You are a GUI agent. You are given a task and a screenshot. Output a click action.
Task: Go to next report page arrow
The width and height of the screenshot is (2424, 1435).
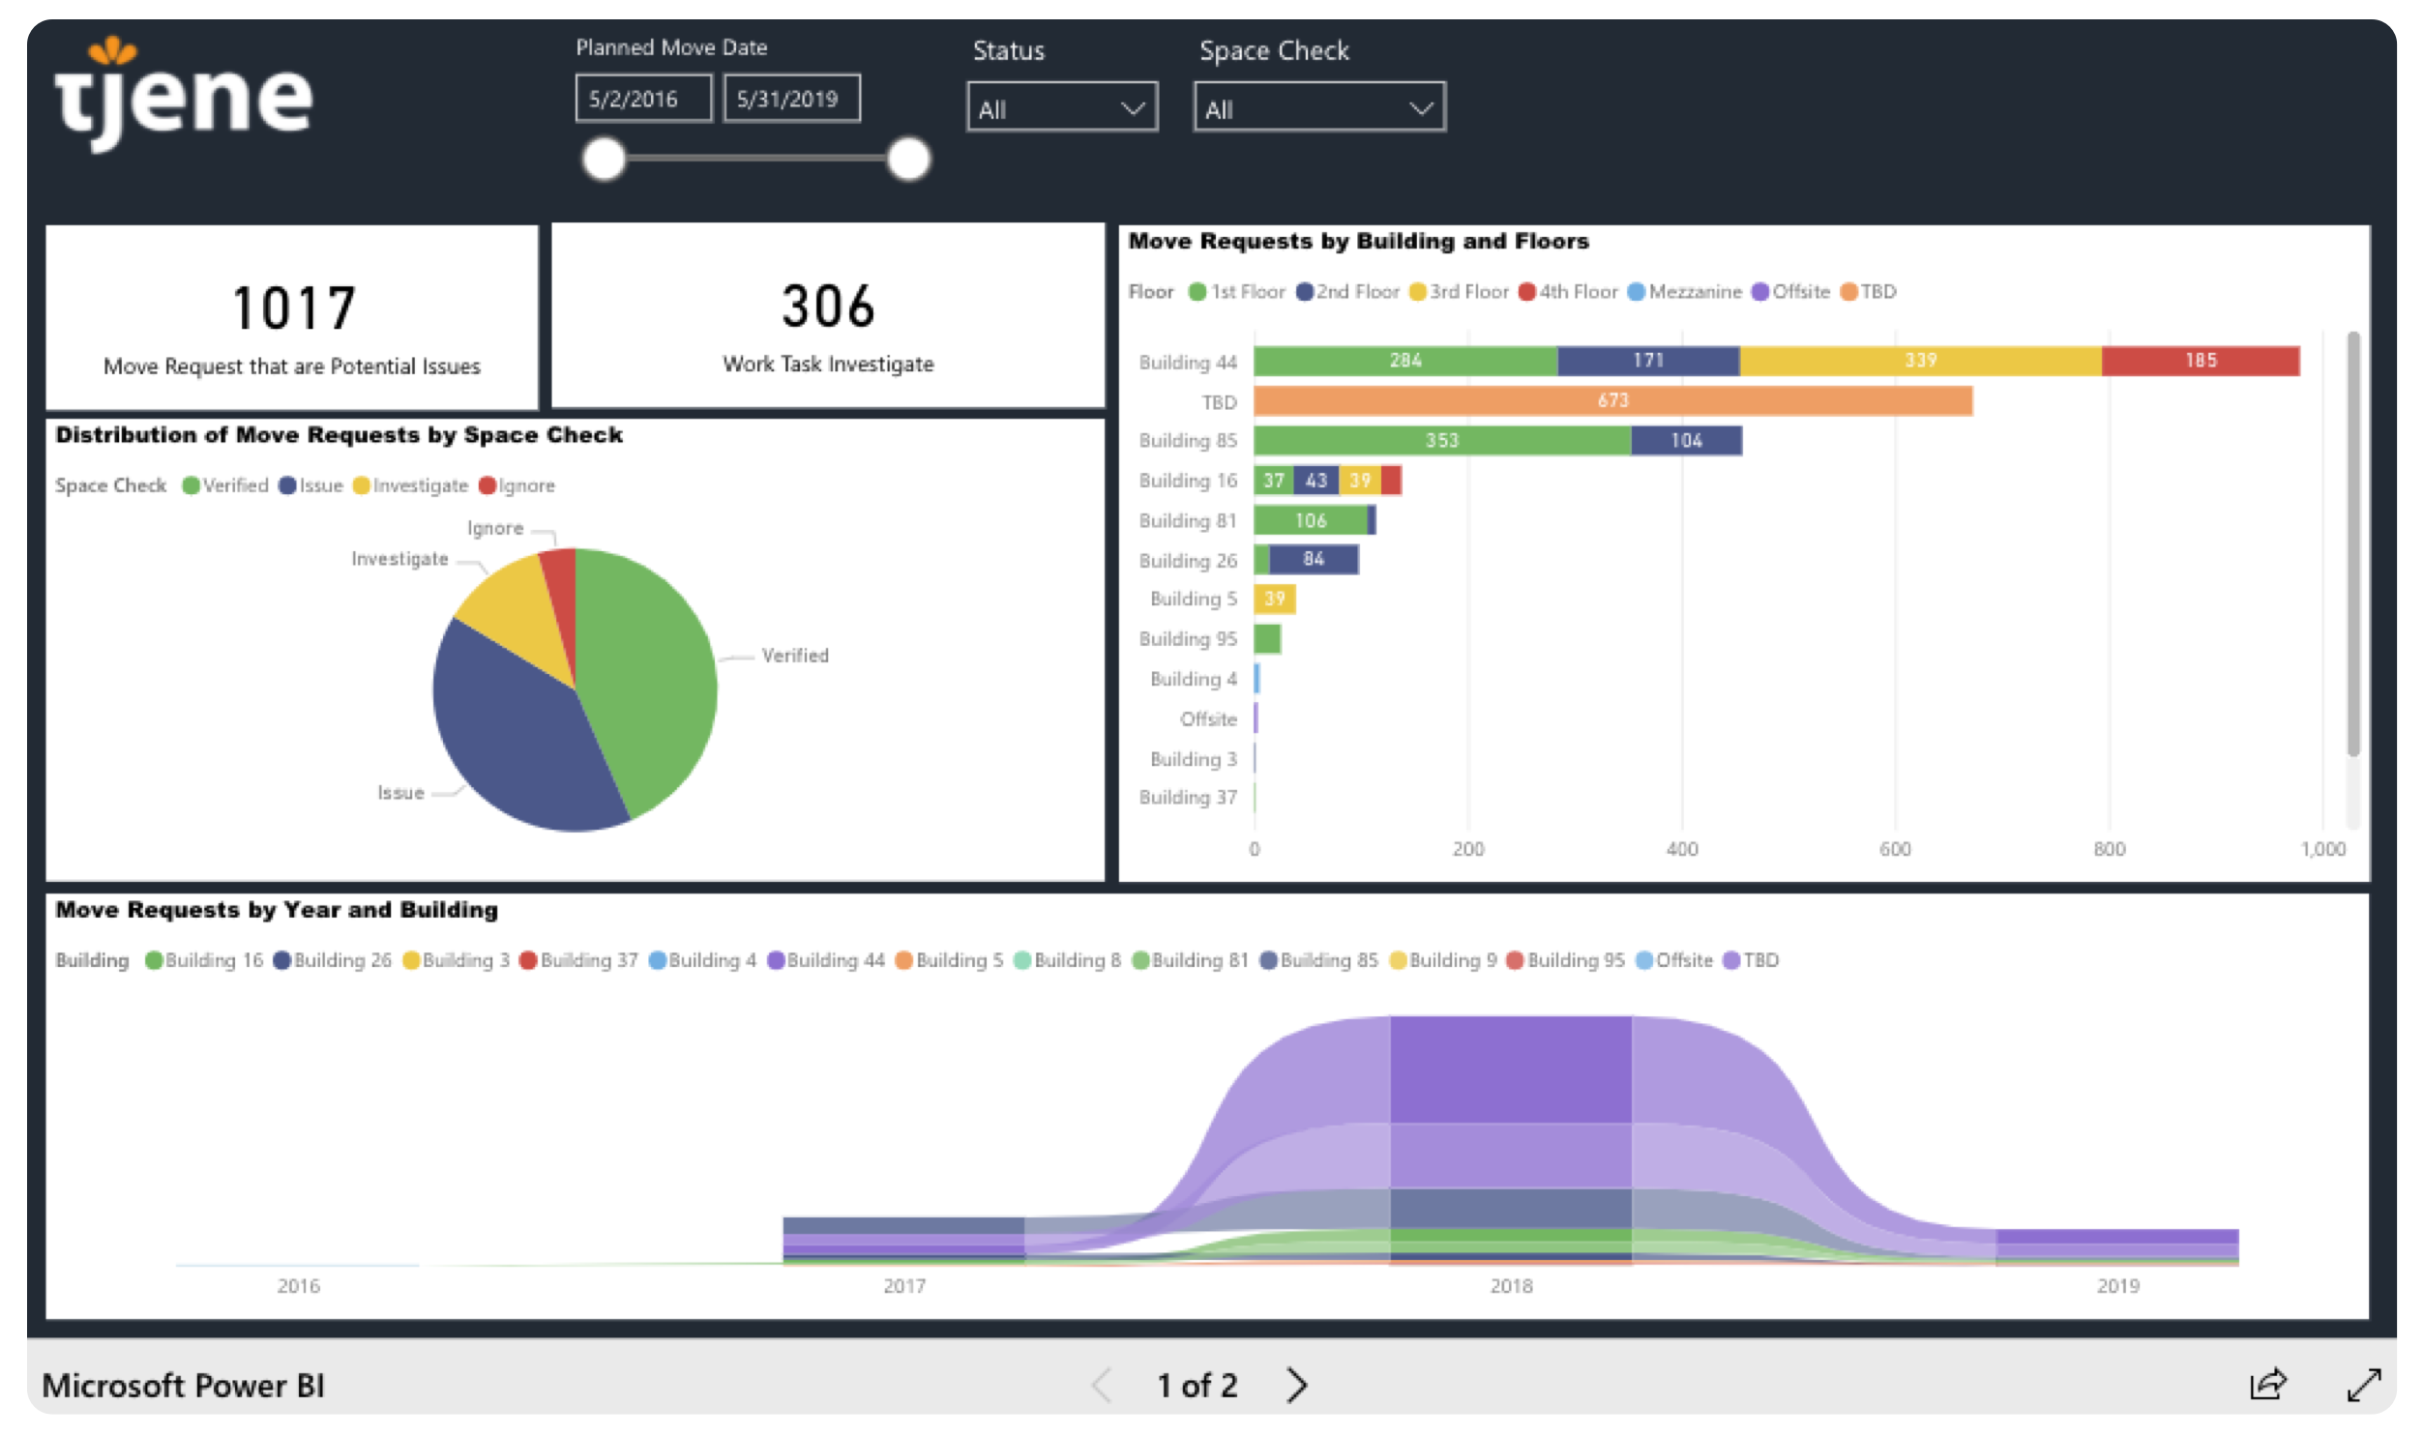tap(1297, 1385)
